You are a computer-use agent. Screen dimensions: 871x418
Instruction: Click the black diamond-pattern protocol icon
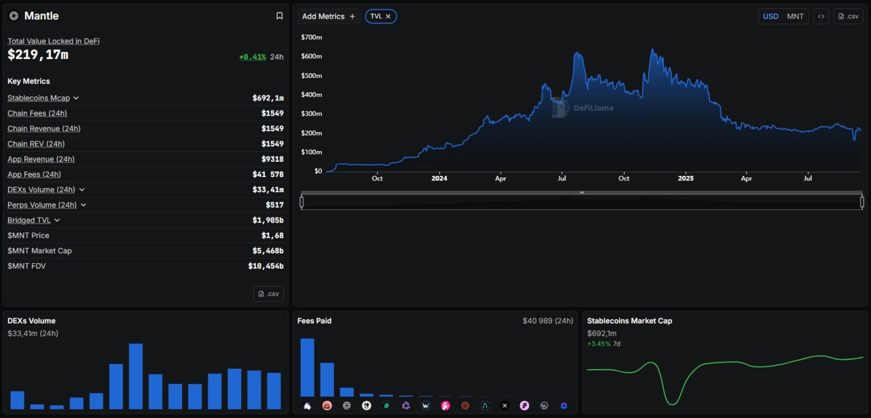coord(505,406)
